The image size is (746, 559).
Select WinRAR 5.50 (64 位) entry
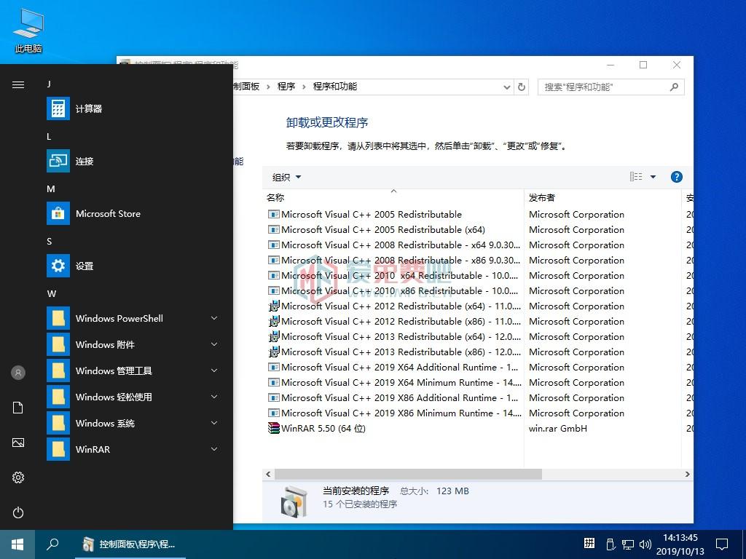point(323,429)
